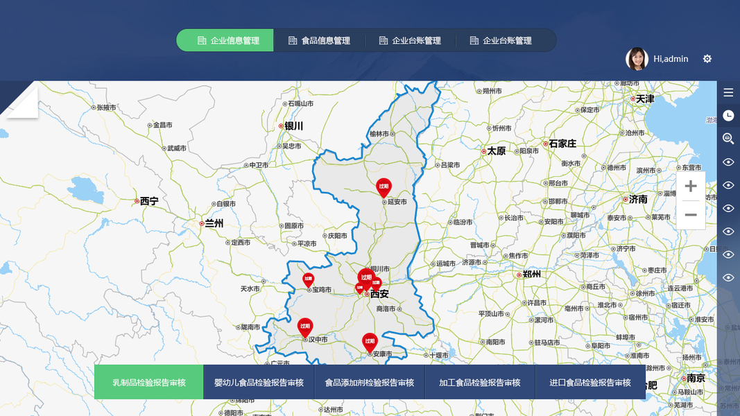Click the 兰州 city label
Screen dimensions: 740x416
(x=214, y=223)
